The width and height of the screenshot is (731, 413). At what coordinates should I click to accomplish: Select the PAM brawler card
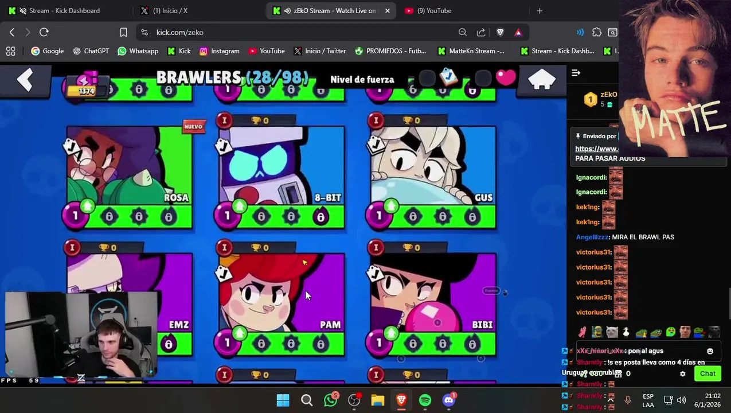tap(282, 305)
